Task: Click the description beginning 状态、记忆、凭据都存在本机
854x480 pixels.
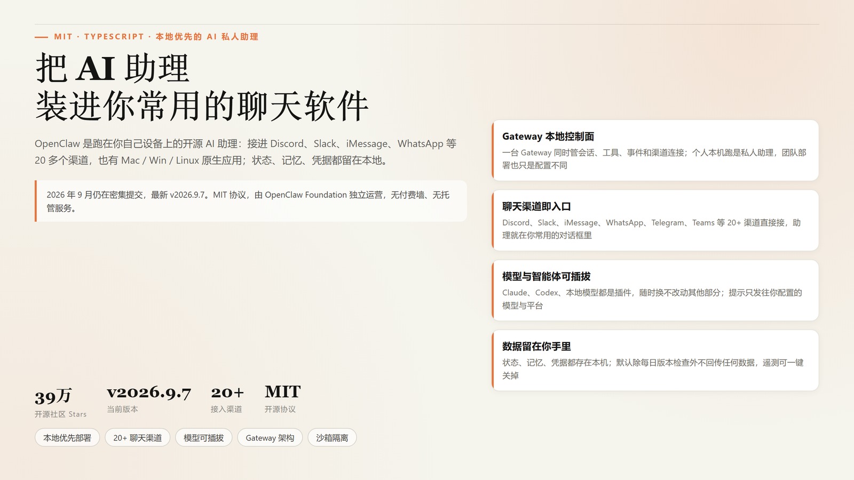Action: tap(653, 369)
